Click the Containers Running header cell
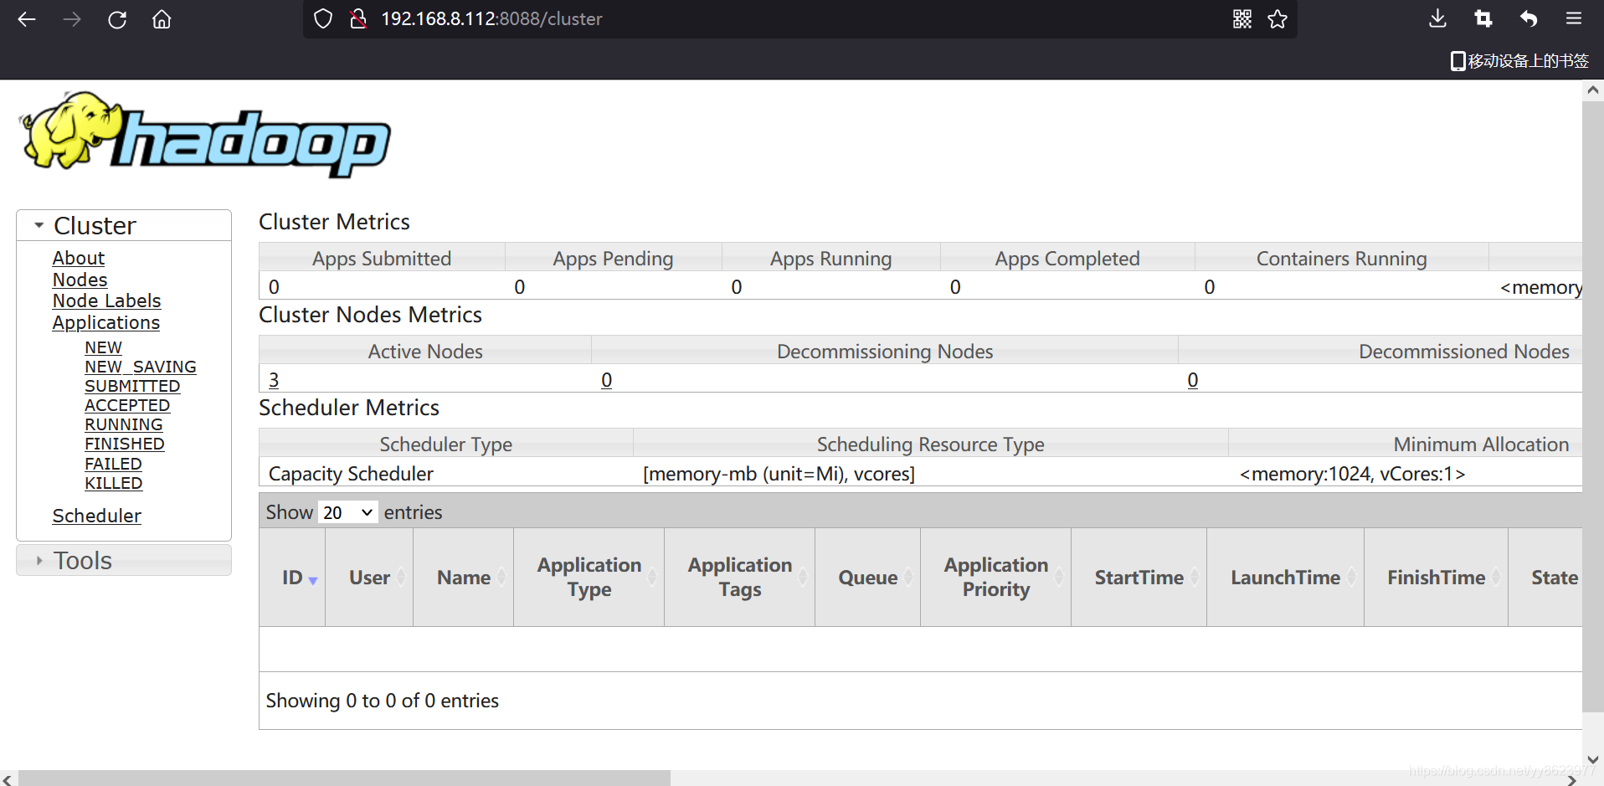This screenshot has height=786, width=1604. pos(1341,259)
